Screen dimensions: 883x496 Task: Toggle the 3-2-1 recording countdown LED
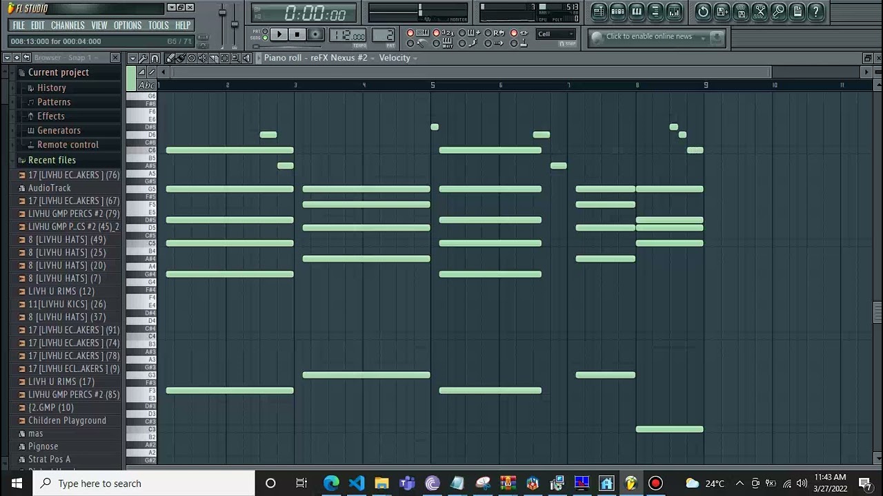436,33
